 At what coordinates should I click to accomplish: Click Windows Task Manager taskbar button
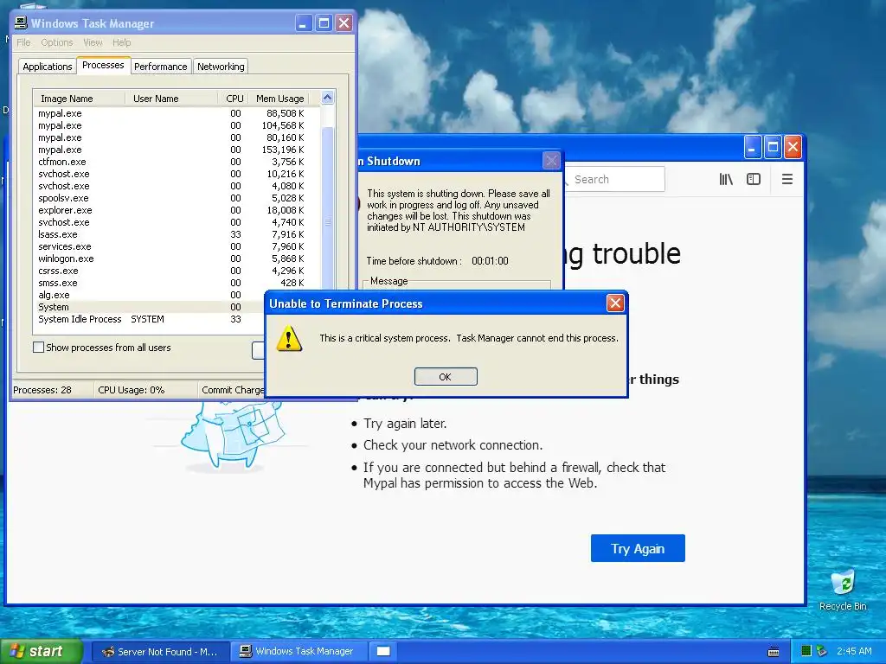tap(299, 652)
